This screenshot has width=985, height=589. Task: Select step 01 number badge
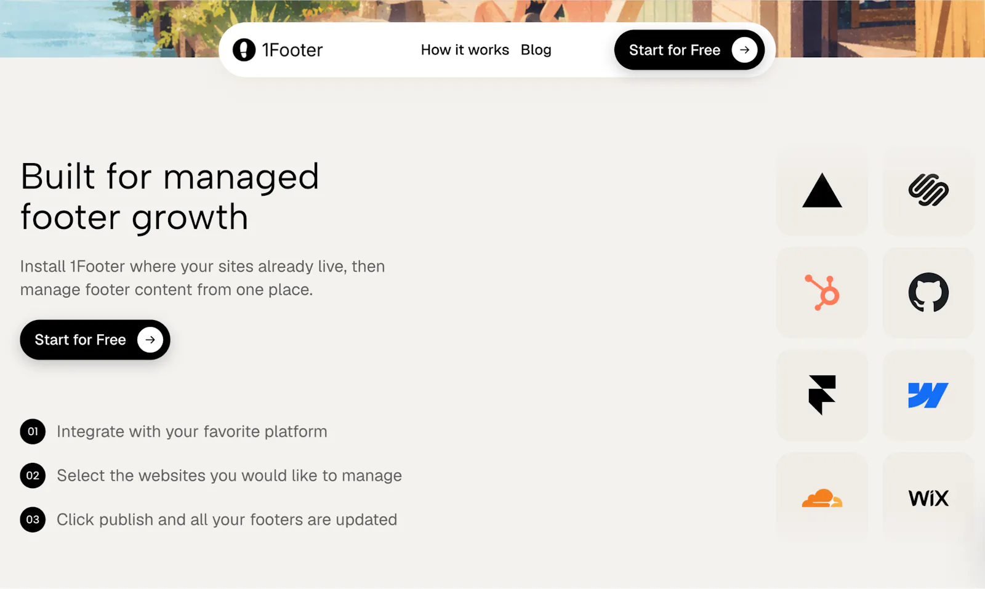(x=33, y=431)
